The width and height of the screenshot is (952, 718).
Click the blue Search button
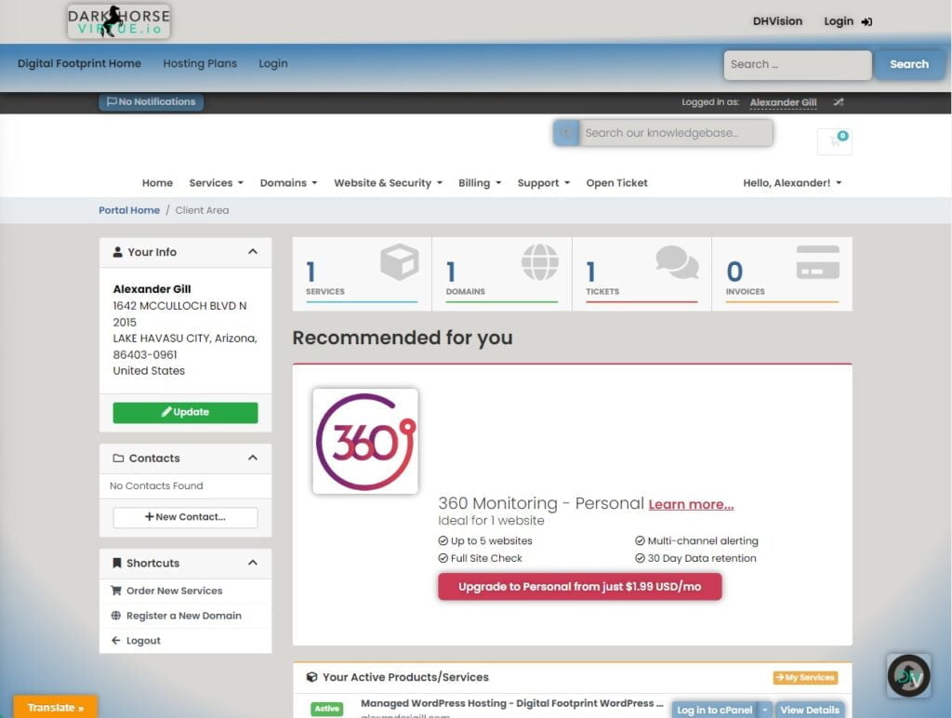click(x=909, y=64)
